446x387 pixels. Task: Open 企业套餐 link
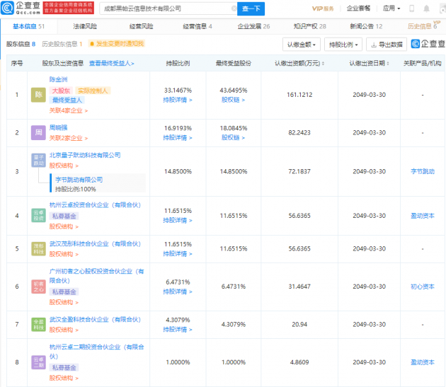(x=358, y=8)
